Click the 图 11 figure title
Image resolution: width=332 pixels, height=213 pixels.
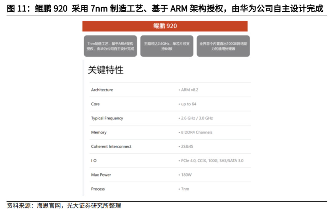pos(165,9)
